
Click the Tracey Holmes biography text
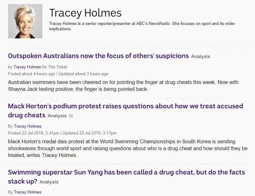[x=142, y=26]
